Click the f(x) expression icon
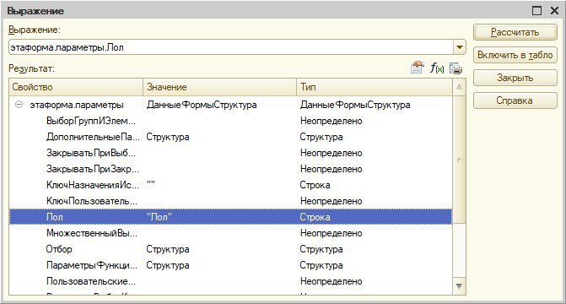Screen dimensions: 566x304 click(437, 68)
